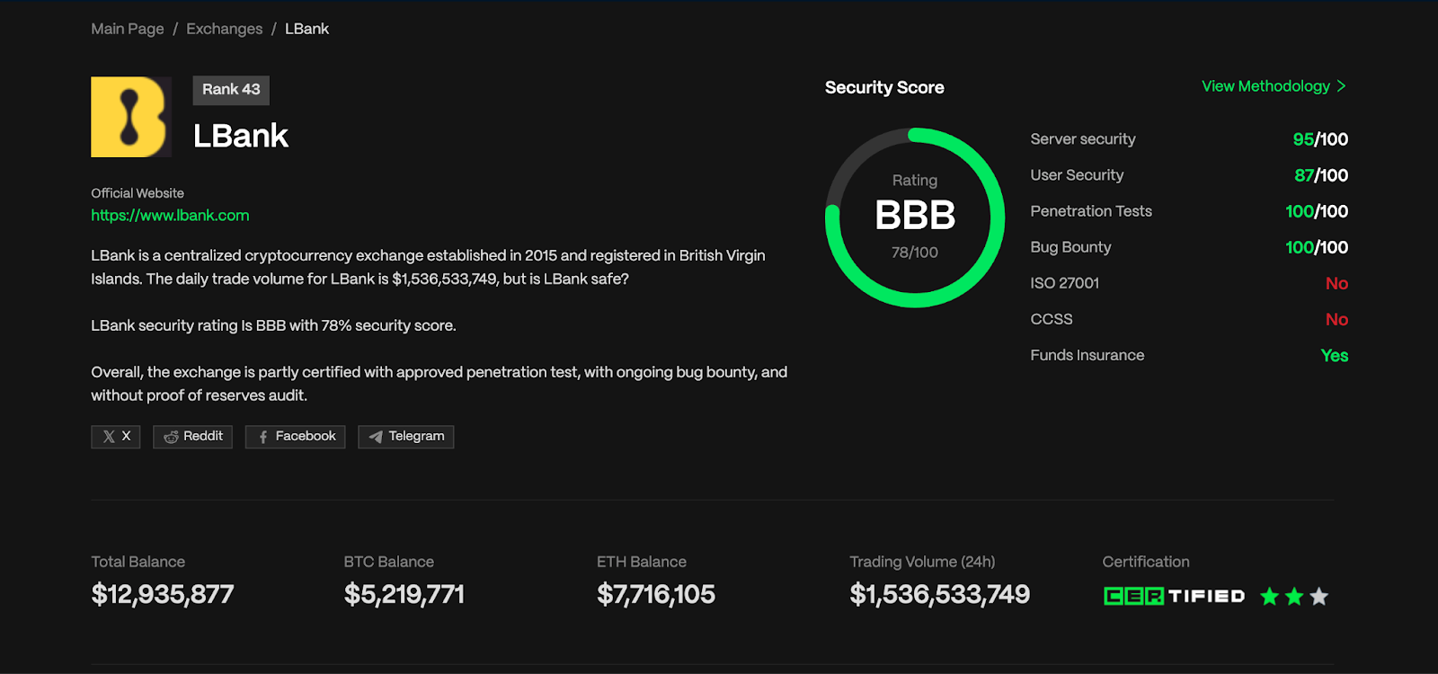Click the Penetration Tests 100/100 score
The height and width of the screenshot is (674, 1438).
pyautogui.click(x=1317, y=211)
